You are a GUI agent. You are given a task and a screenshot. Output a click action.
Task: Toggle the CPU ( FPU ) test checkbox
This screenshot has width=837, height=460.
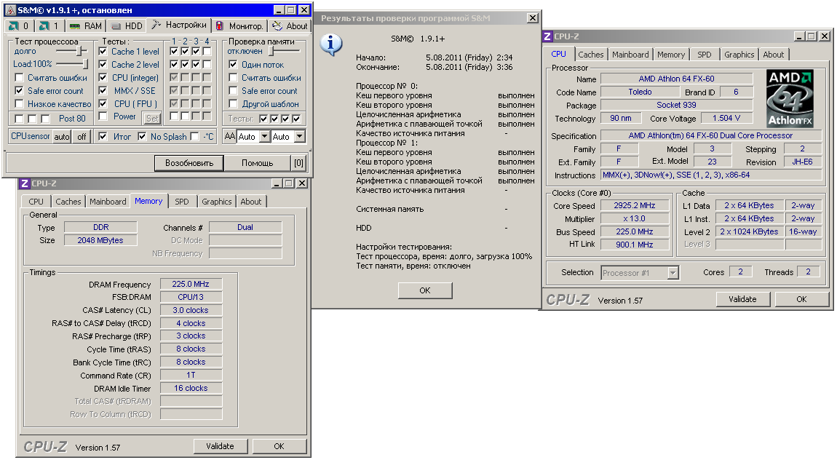point(103,103)
